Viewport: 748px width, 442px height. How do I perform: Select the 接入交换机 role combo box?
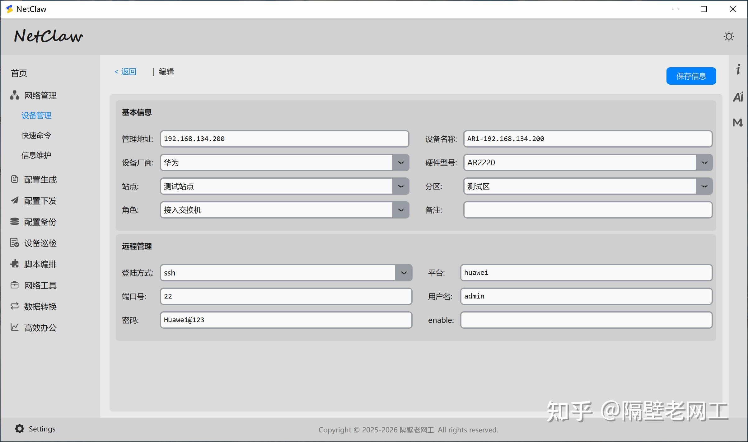coord(285,210)
